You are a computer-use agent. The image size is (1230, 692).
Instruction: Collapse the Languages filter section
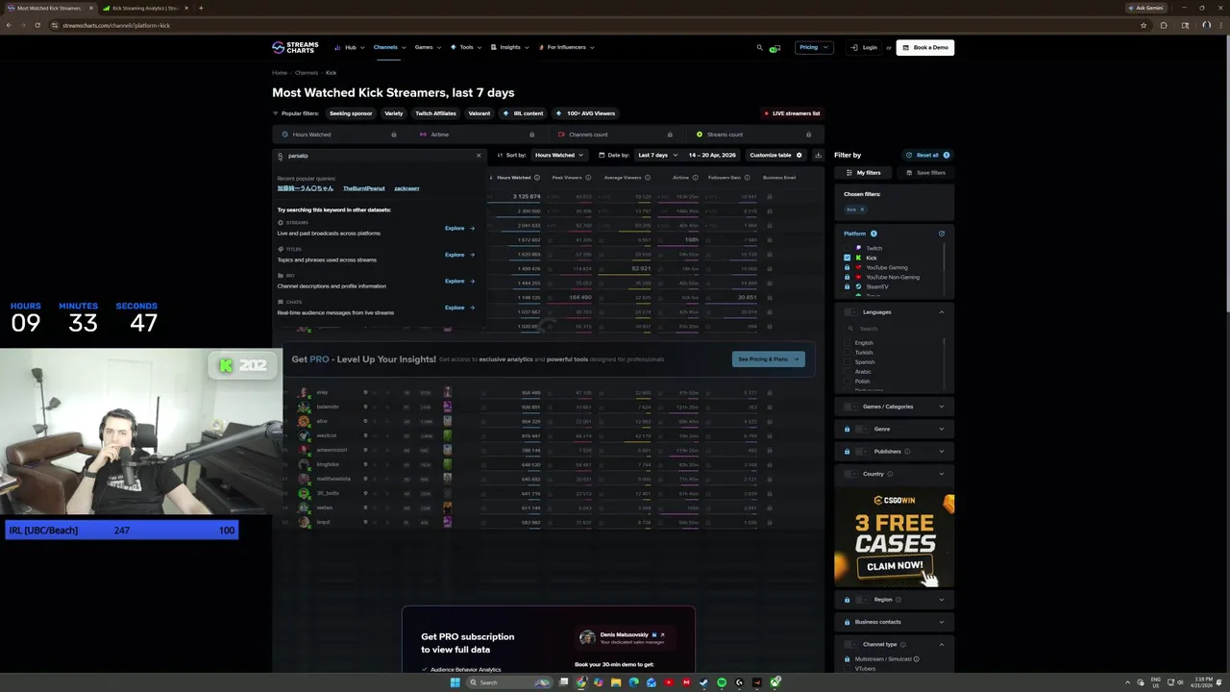pyautogui.click(x=942, y=312)
